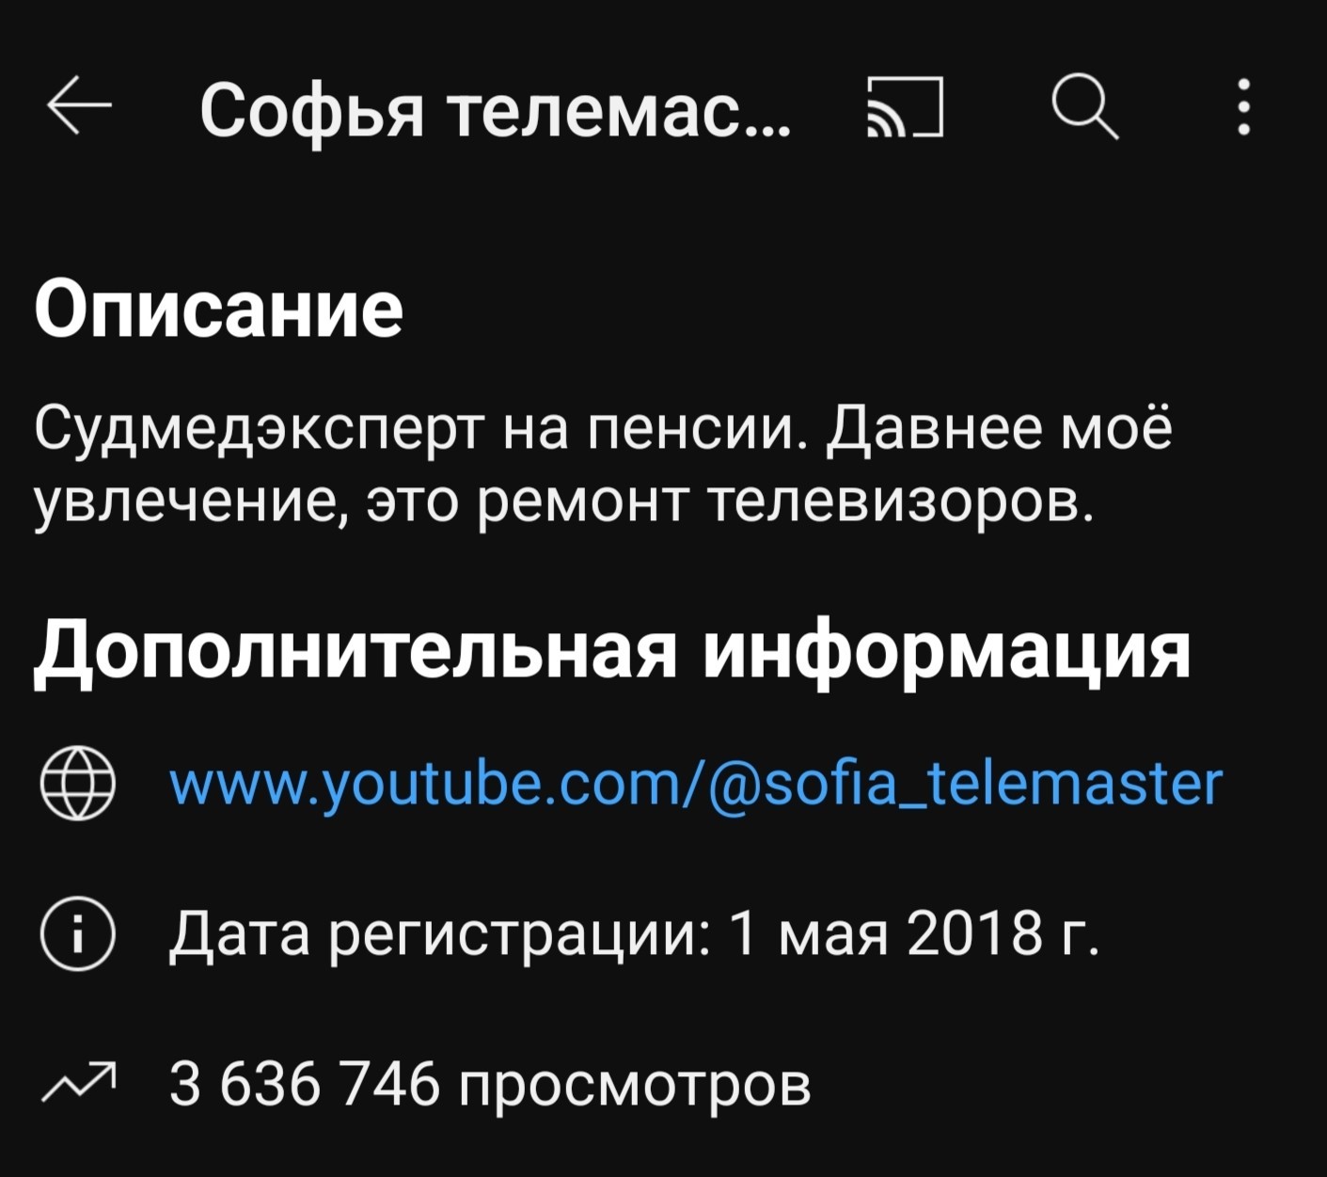1327x1177 pixels.
Task: Tap the 'Дата регистрации' label
Action: [x=440, y=934]
